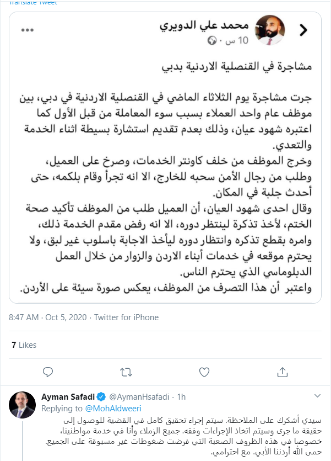Screen dimensions: 331x461
Task: Open the Ayman Safadi display name
Action: pos(68,396)
